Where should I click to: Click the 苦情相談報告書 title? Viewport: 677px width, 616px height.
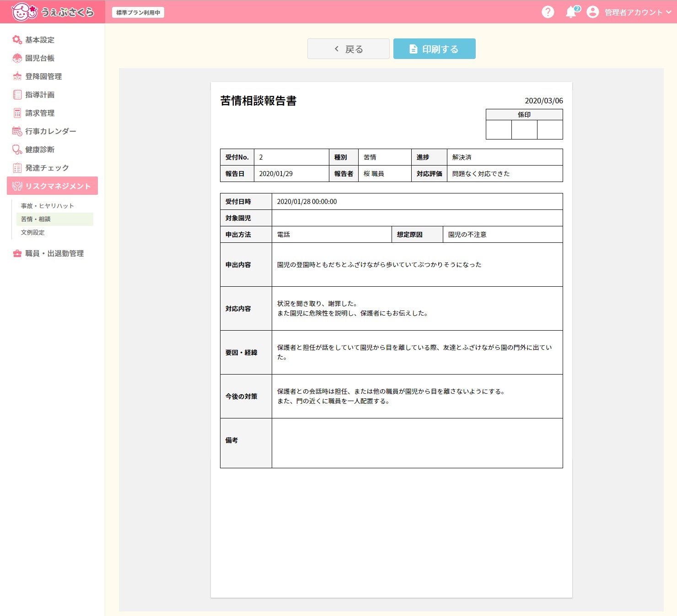point(258,101)
